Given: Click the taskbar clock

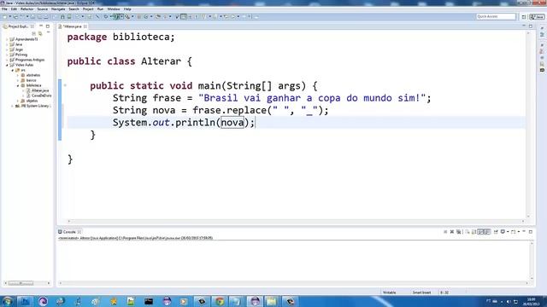Looking at the screenshot, I should pyautogui.click(x=531, y=301).
